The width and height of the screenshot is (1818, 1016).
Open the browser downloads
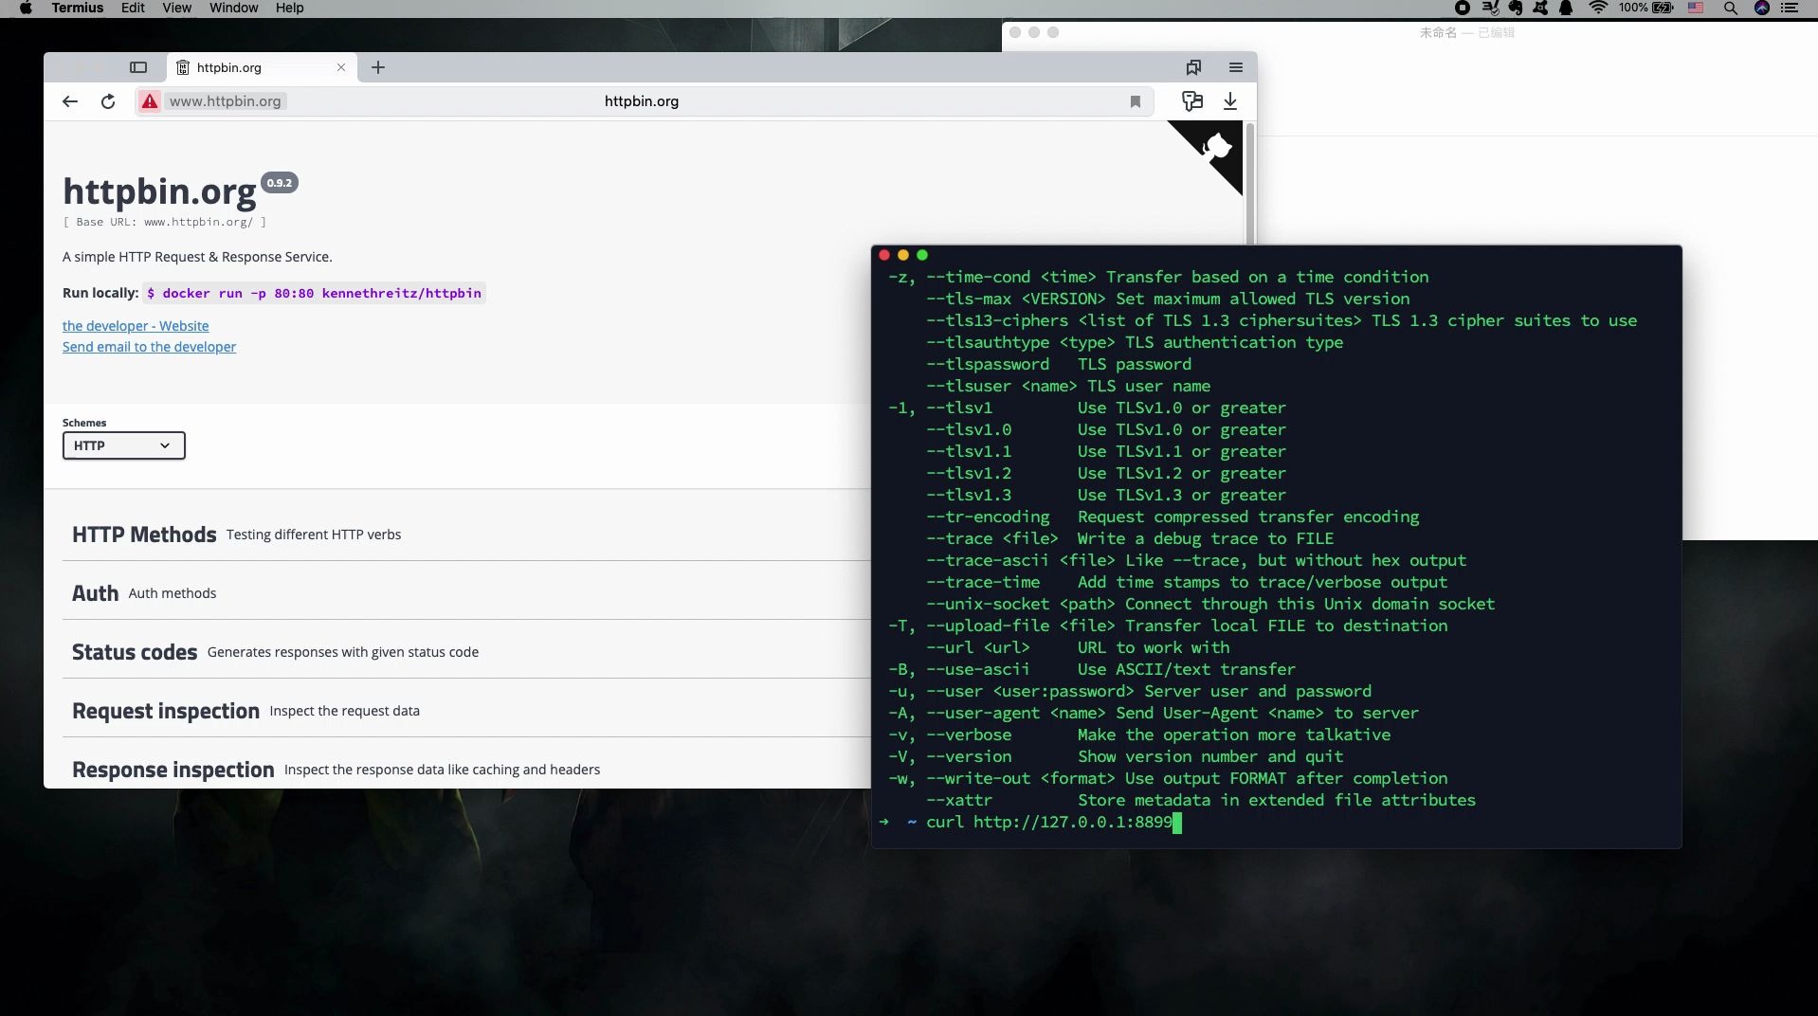(1230, 100)
